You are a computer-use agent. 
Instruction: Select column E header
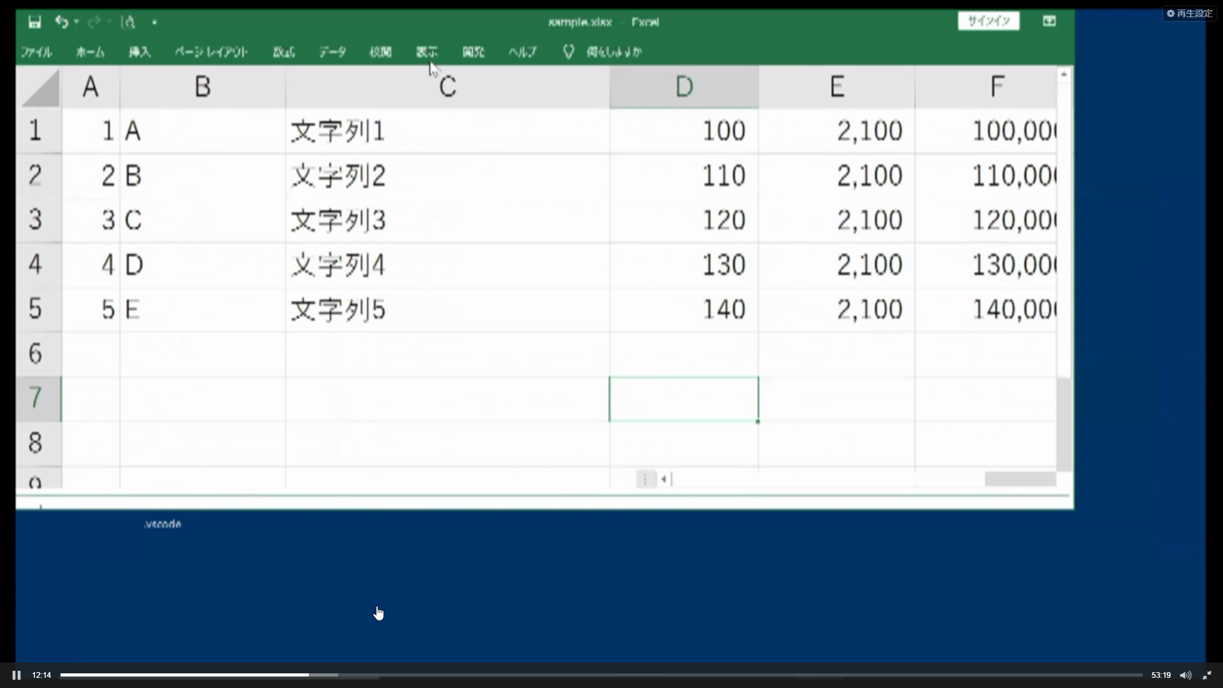[836, 87]
